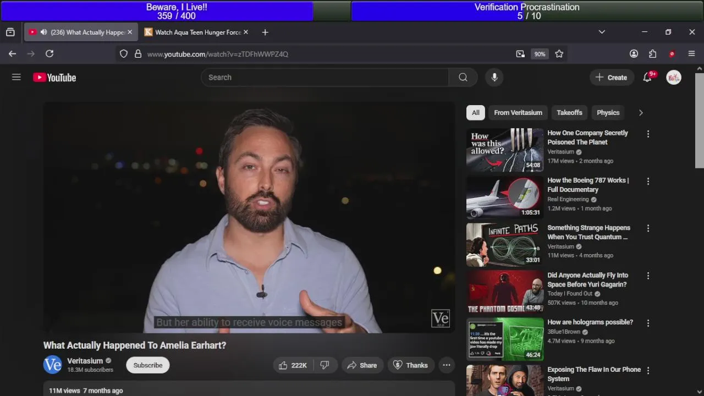Screen dimensions: 704x396
Task: Select the Physics filter chip
Action: (x=608, y=113)
